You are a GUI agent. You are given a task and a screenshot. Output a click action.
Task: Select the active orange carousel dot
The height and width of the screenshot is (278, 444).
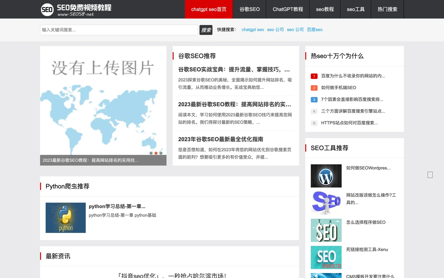pos(156,153)
